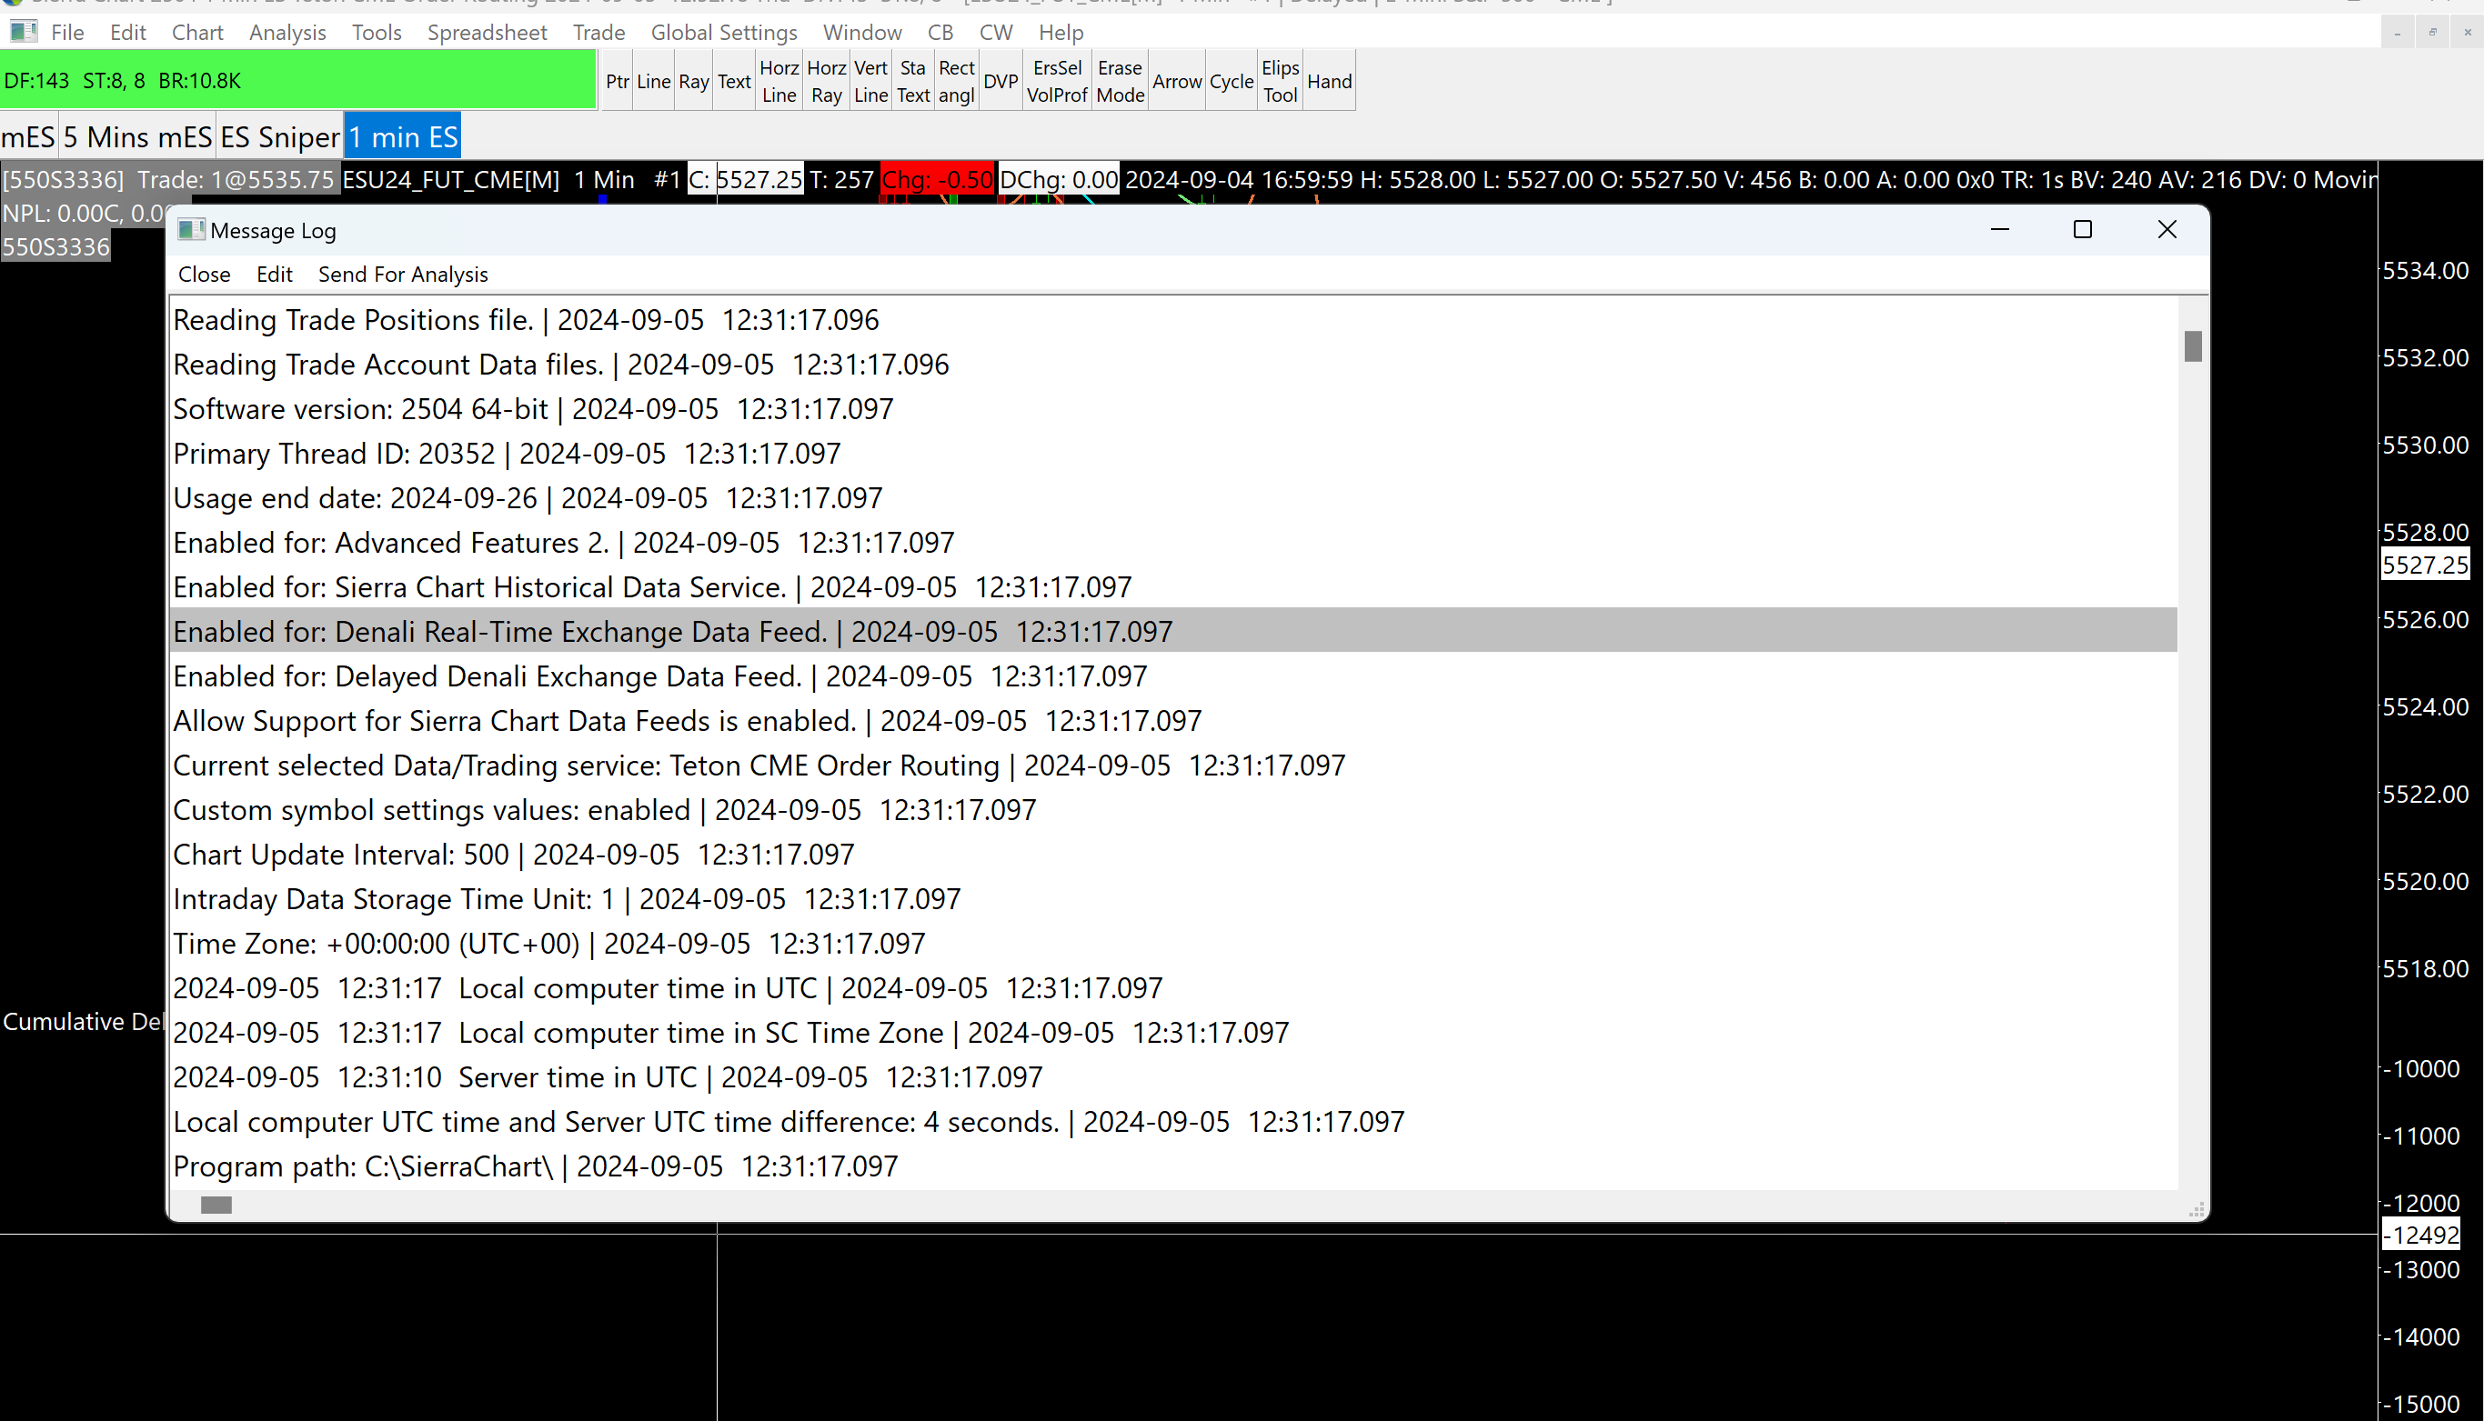2484x1421 pixels.
Task: Select the 'Usage end date: 2024-09-26' log line
Action: 1173,497
